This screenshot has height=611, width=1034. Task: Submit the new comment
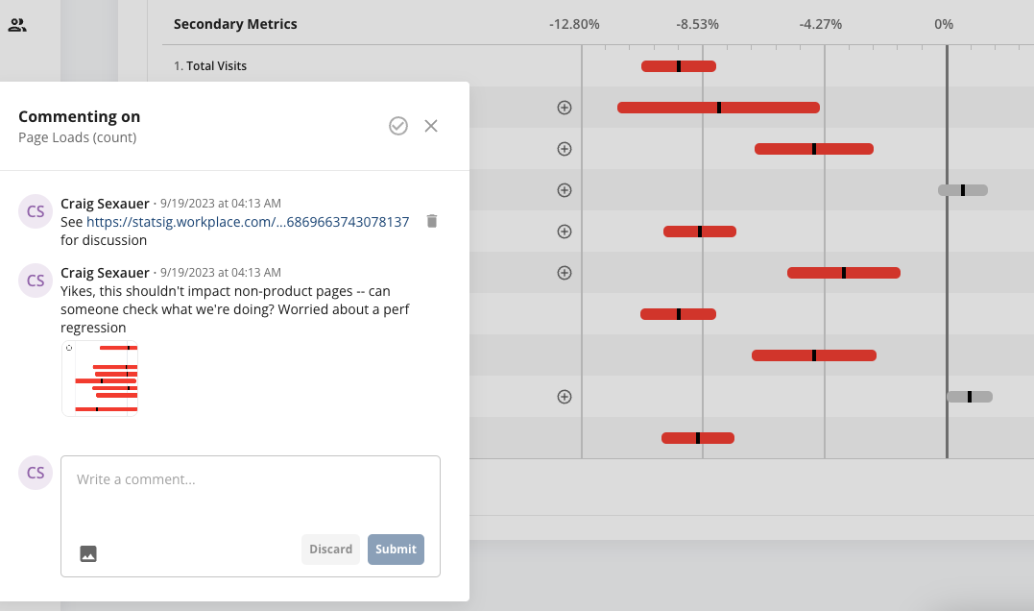396,549
